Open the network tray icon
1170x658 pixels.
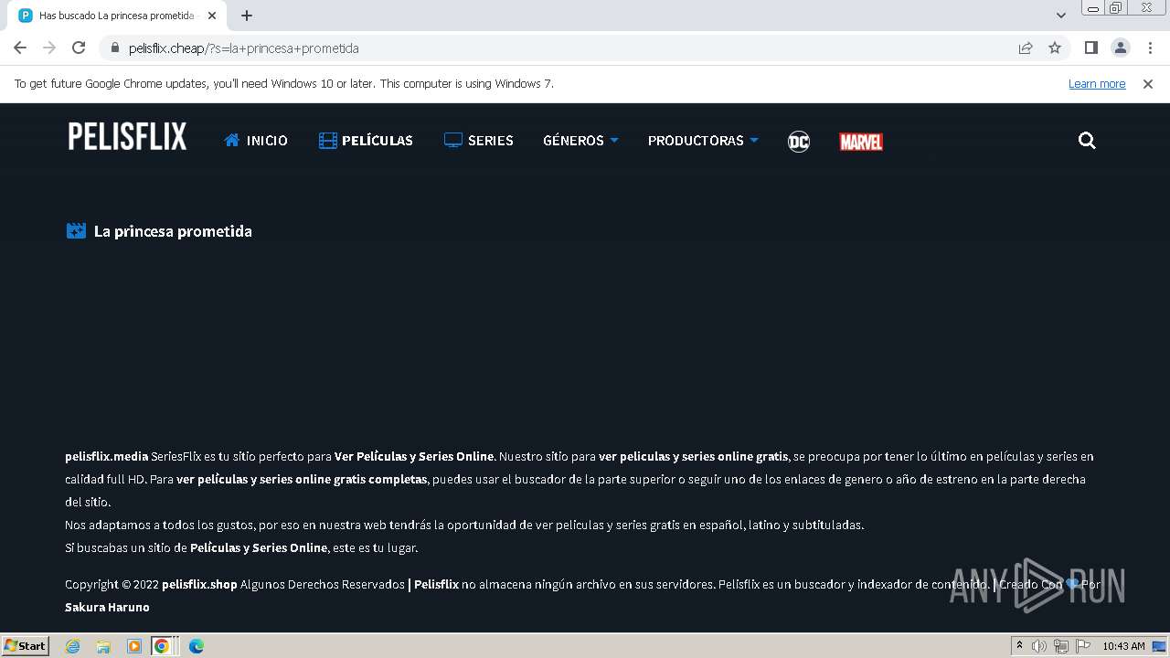(1061, 646)
